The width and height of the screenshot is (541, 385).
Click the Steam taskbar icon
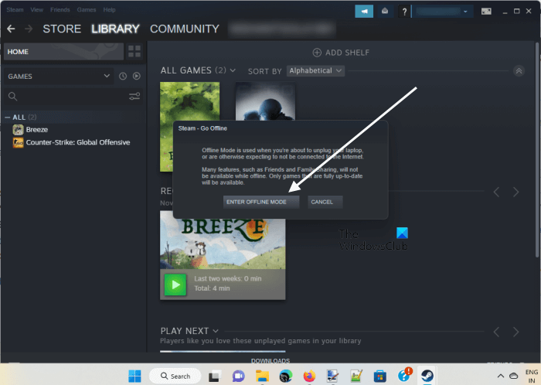coord(427,376)
